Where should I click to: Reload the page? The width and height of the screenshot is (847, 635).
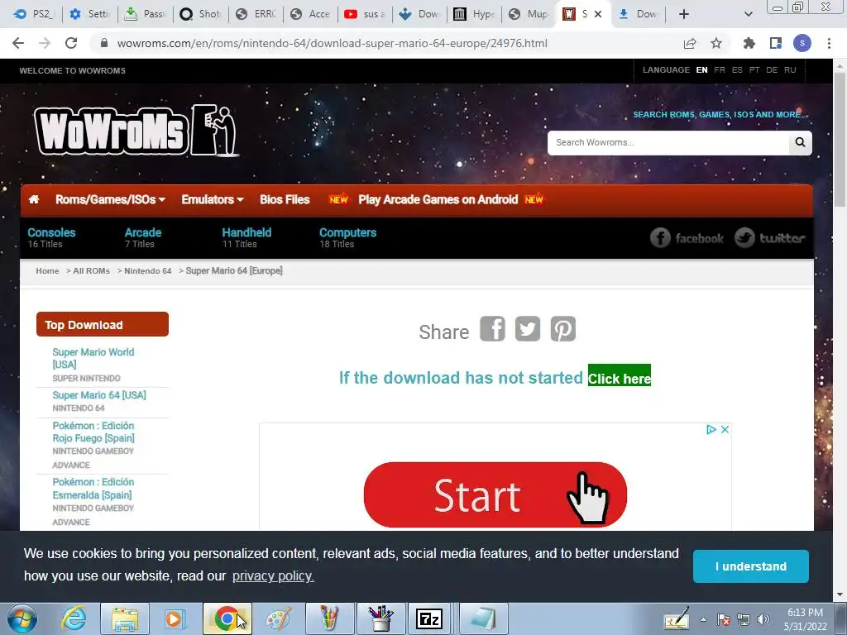pos(71,43)
